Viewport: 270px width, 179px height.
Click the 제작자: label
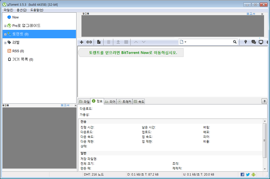point(177,168)
